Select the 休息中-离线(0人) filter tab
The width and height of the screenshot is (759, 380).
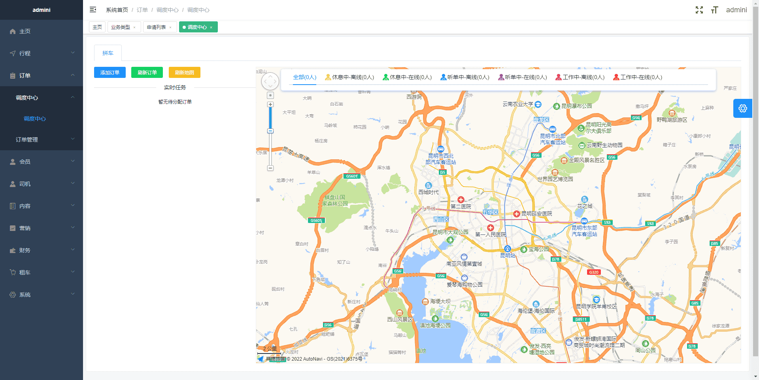coord(349,77)
